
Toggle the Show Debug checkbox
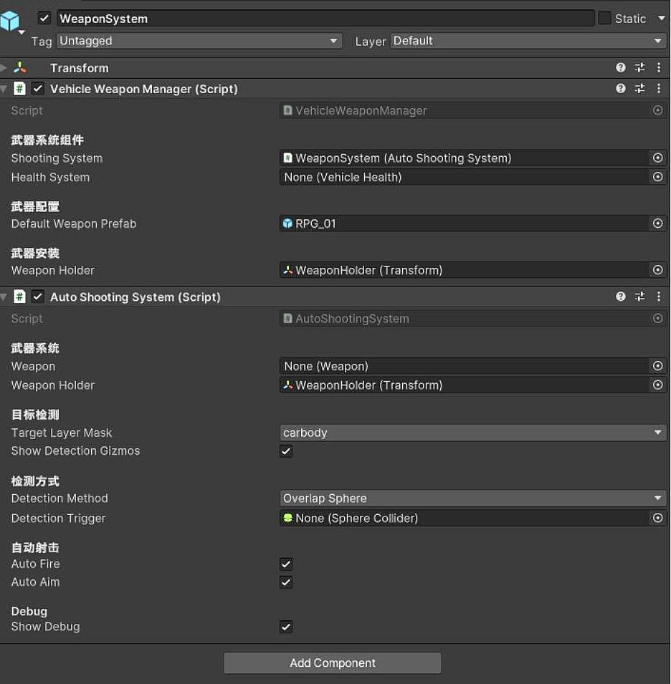[x=286, y=627]
